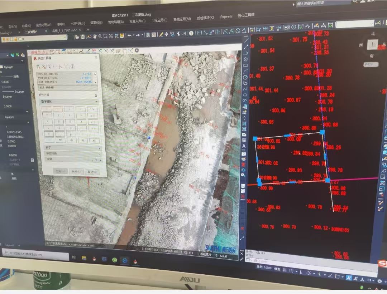This screenshot has height=294, width=387.
Task: Click the calculator input field showing 1526.85845
Action: [x=68, y=88]
